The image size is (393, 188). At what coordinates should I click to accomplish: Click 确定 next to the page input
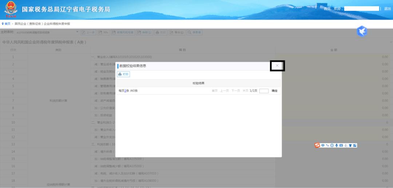(x=274, y=91)
